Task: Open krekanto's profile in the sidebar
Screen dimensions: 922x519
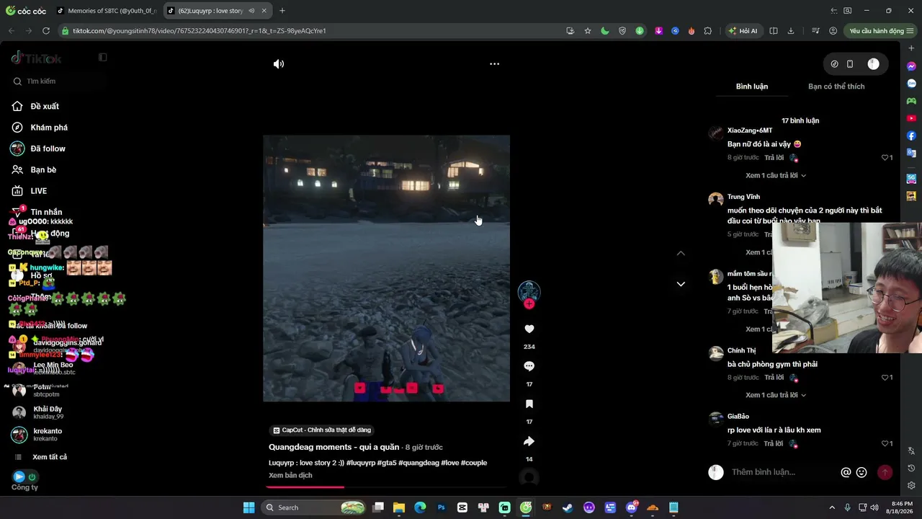Action: 48,435
